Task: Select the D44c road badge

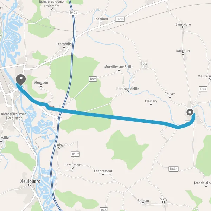Action: point(173,169)
